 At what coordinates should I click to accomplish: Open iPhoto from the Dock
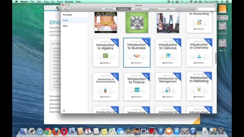point(136,131)
